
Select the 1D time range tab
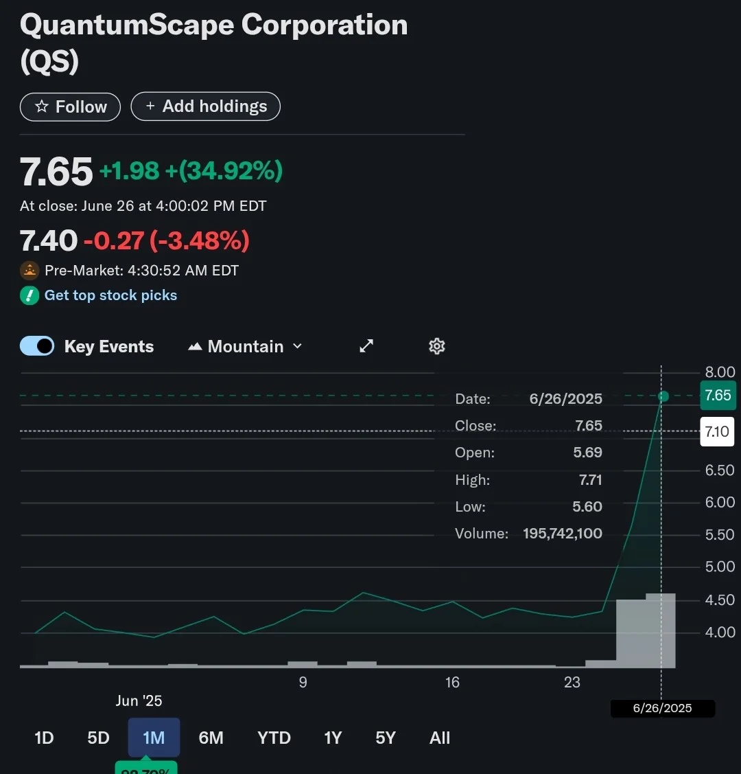tap(44, 738)
